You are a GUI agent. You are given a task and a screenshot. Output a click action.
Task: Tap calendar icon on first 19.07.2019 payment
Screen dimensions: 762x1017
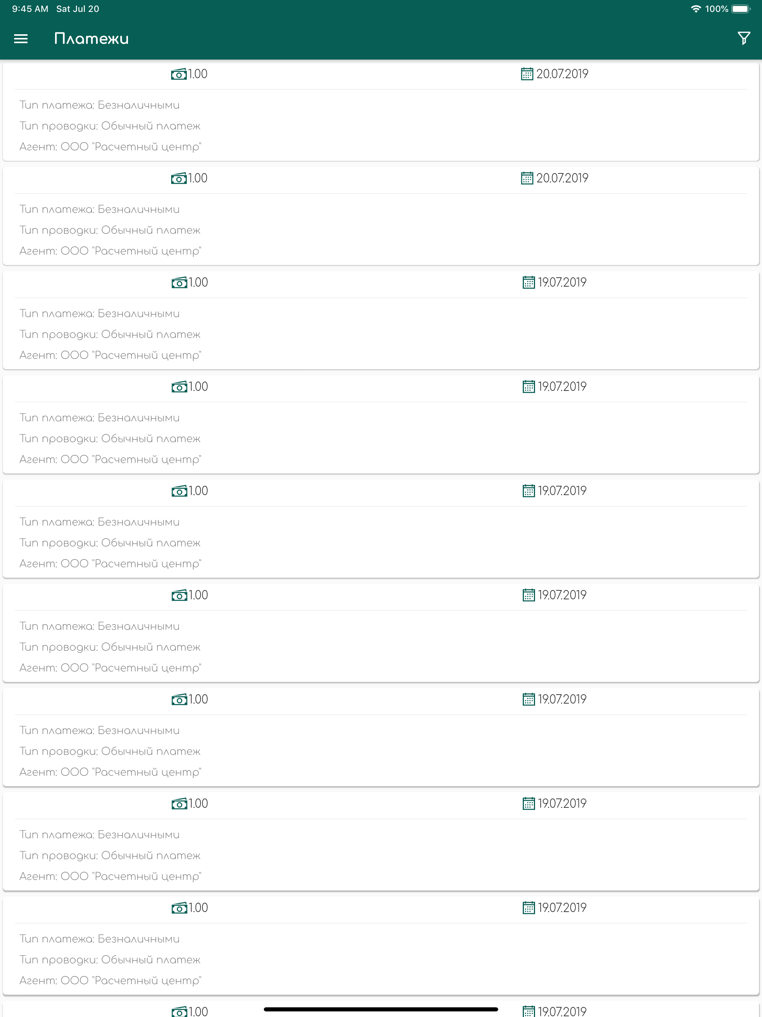tap(529, 282)
